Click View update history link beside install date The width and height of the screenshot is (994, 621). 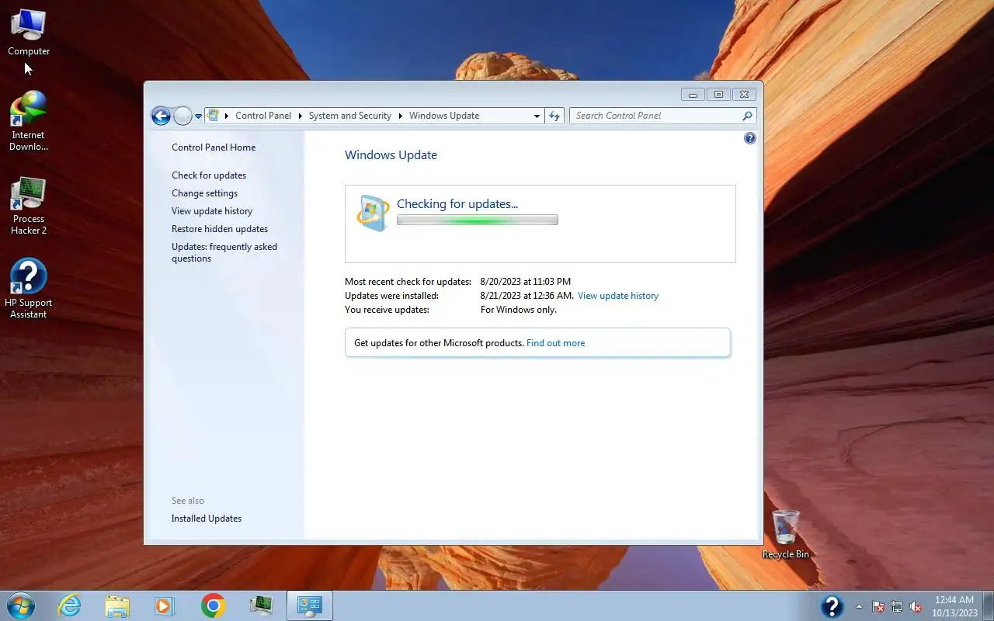[x=618, y=296]
